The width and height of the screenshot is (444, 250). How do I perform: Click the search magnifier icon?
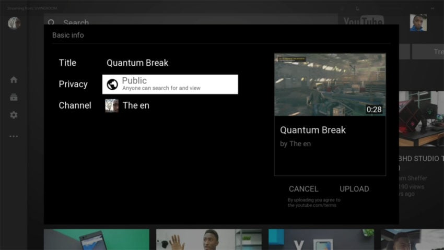[x=51, y=23]
